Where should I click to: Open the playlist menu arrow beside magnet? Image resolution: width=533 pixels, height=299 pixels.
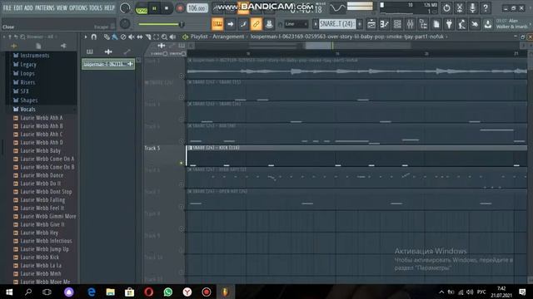[x=86, y=37]
